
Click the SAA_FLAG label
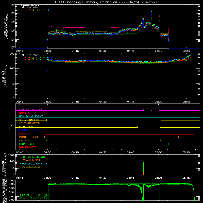(25, 134)
